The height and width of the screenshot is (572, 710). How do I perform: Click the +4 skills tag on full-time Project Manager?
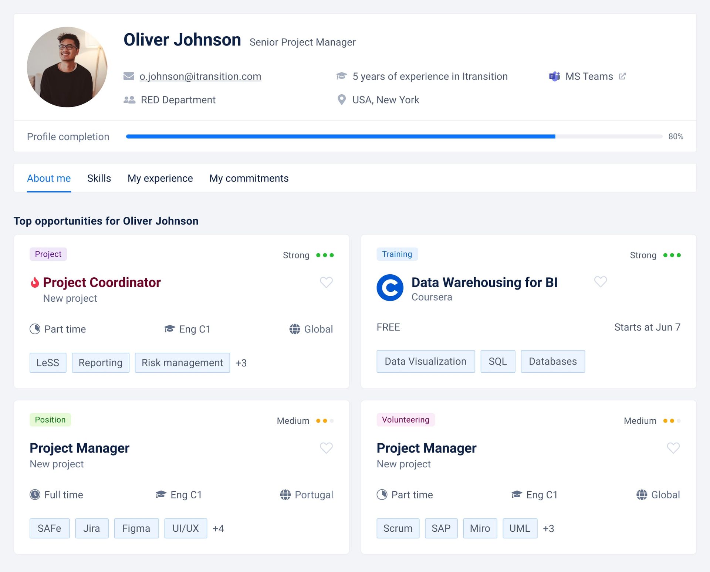click(x=218, y=528)
